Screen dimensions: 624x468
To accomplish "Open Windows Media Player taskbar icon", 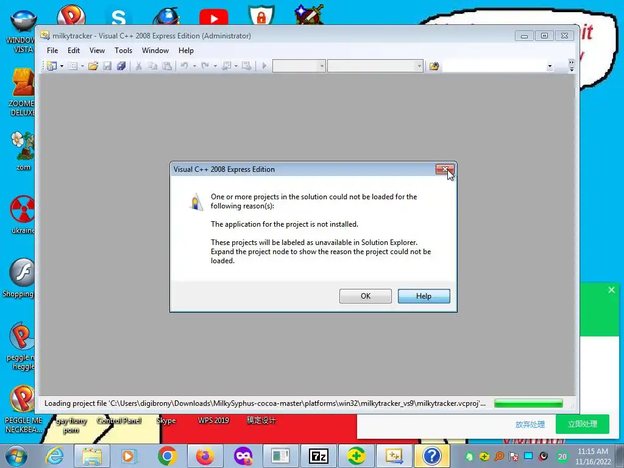I will pyautogui.click(x=128, y=456).
